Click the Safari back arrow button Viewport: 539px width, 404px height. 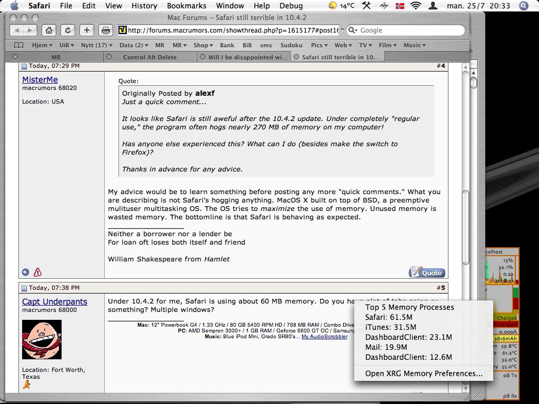pyautogui.click(x=16, y=30)
